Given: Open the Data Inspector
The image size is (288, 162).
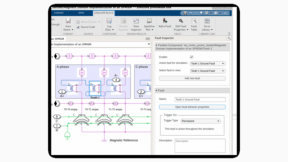Looking at the screenshot, I should (x=136, y=21).
